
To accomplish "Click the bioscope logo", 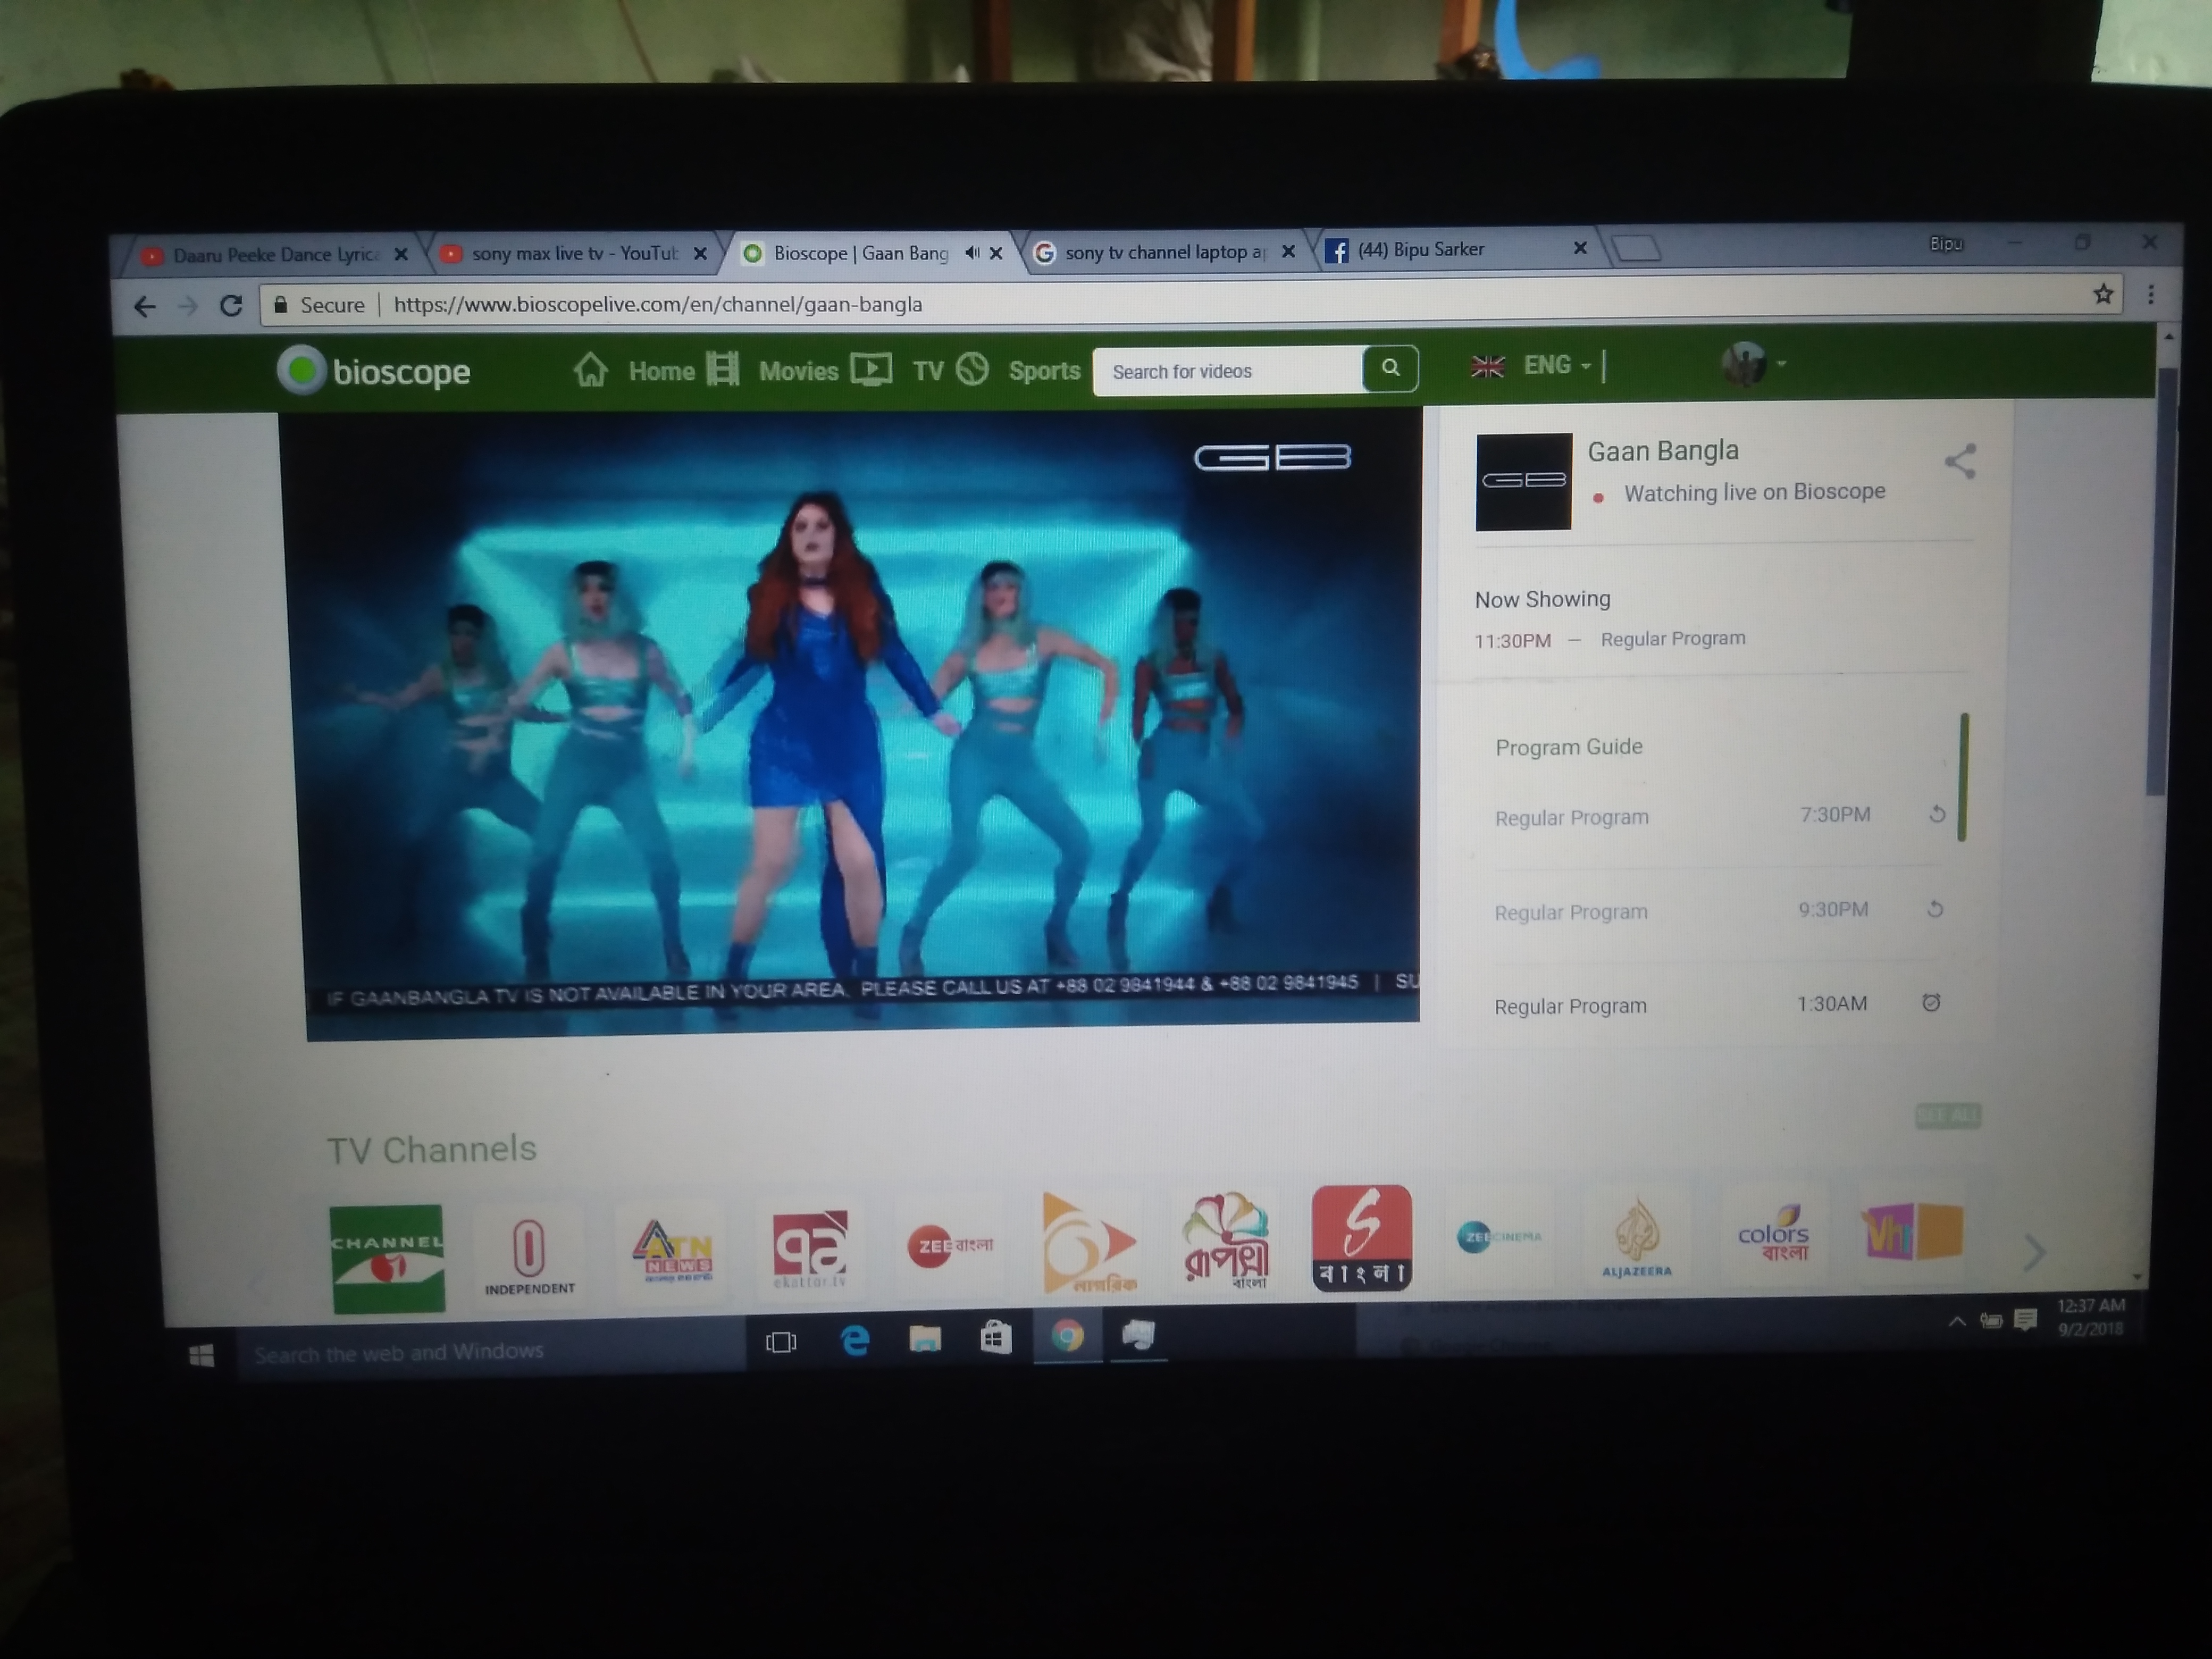I will [374, 371].
